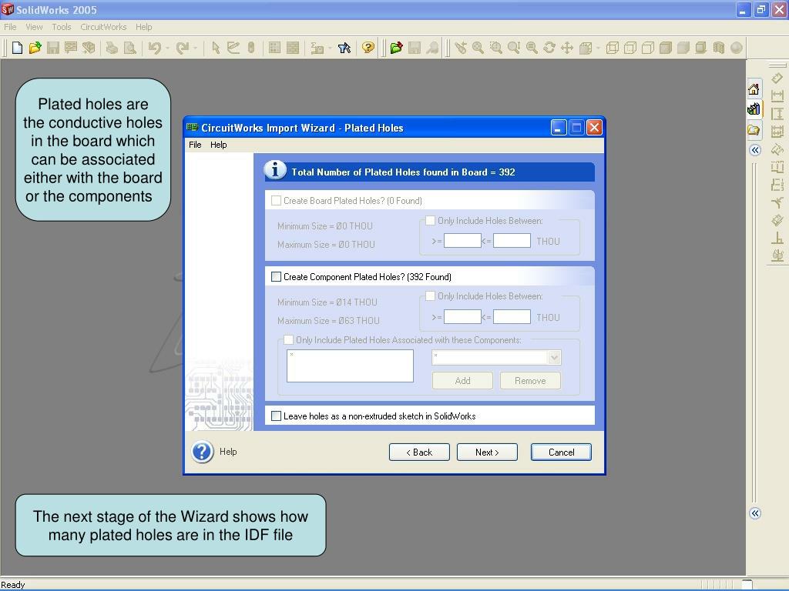Click the Shaded With Edges cube icon
The image size is (789, 591).
point(665,48)
